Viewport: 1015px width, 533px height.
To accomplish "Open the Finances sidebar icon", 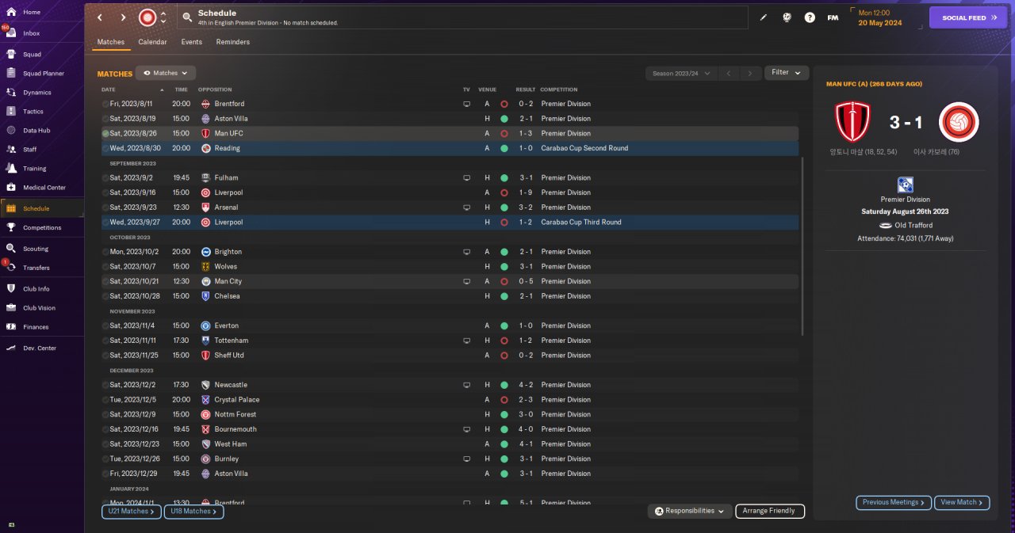I will [11, 327].
